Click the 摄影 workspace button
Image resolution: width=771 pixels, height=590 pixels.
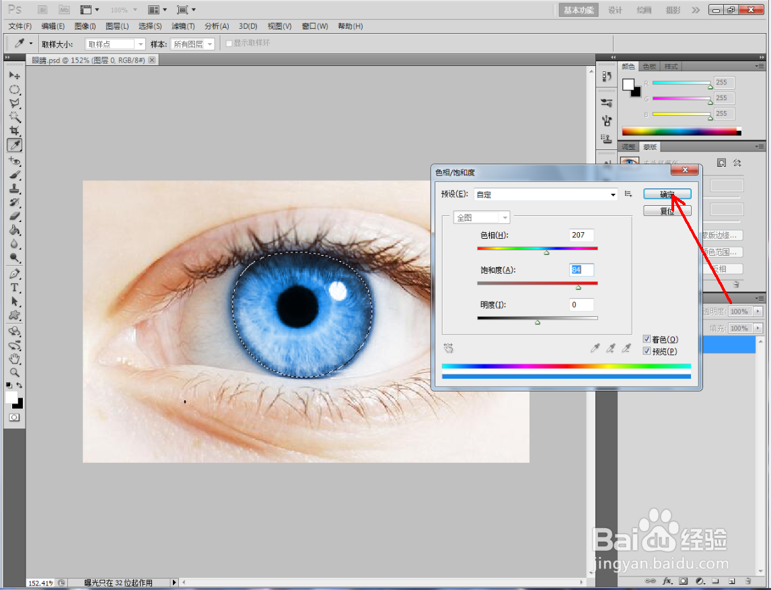[x=673, y=10]
